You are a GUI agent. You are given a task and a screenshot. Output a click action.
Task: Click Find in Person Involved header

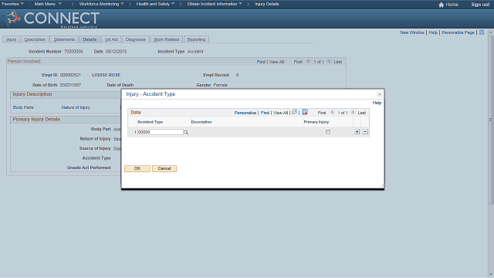pyautogui.click(x=261, y=62)
